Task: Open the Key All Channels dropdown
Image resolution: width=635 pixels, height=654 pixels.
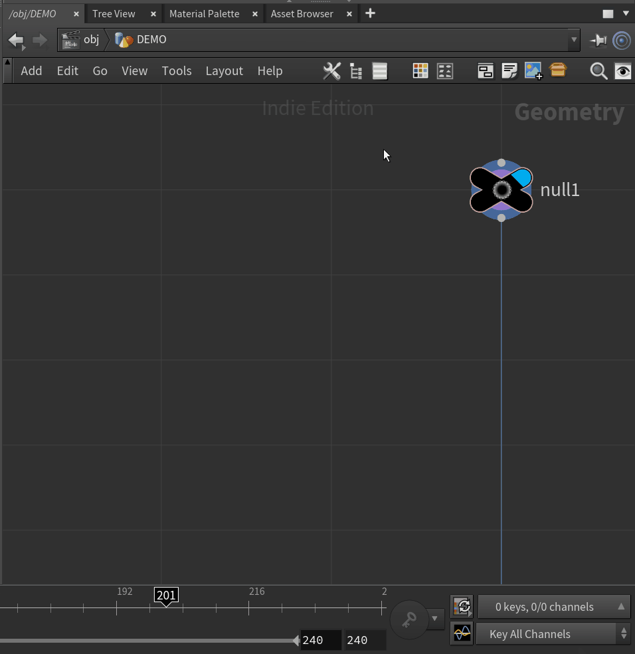Action: [623, 633]
